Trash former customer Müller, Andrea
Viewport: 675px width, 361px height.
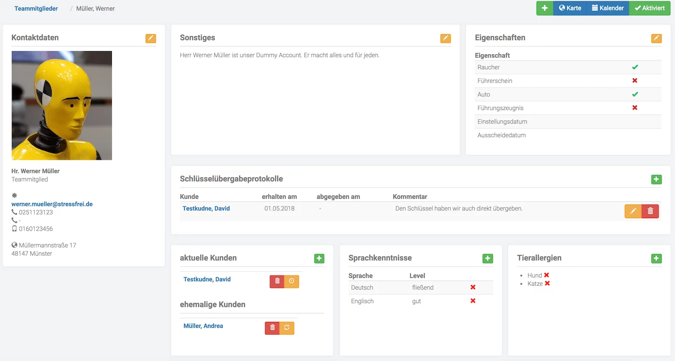pos(272,328)
